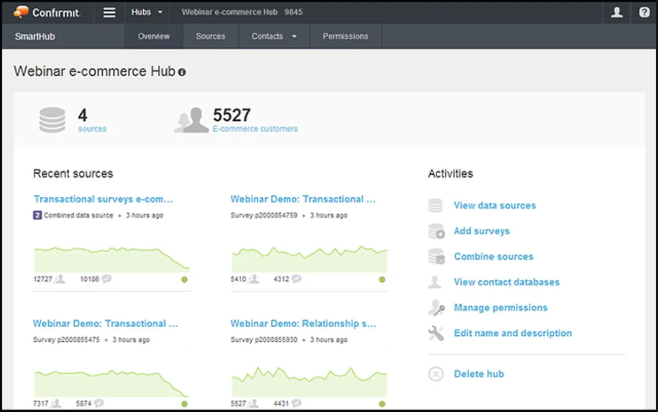The width and height of the screenshot is (658, 412).
Task: Click respondents icon next to 5410
Action: (x=253, y=279)
